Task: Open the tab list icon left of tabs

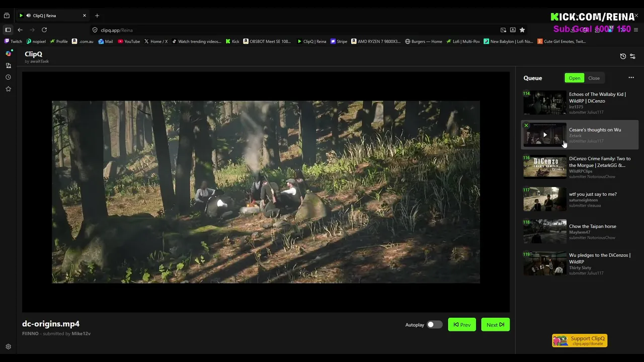Action: 7,16
